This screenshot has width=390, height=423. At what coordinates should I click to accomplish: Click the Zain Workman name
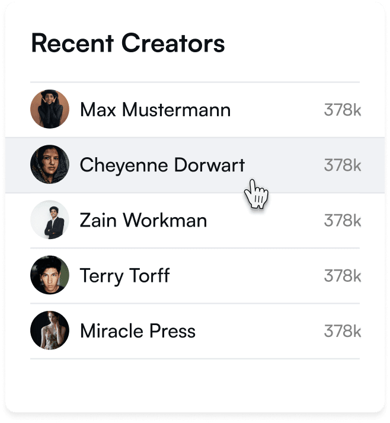click(143, 220)
